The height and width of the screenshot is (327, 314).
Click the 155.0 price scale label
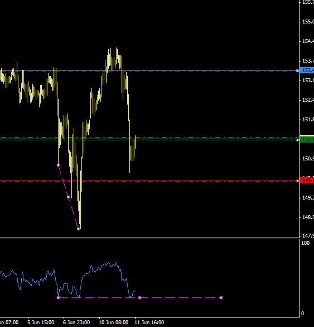(x=308, y=22)
